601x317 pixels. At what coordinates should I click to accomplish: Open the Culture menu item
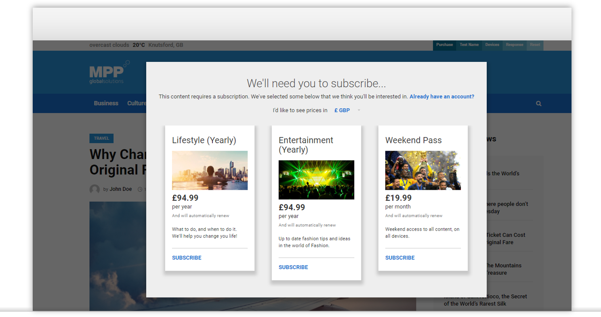tap(137, 103)
